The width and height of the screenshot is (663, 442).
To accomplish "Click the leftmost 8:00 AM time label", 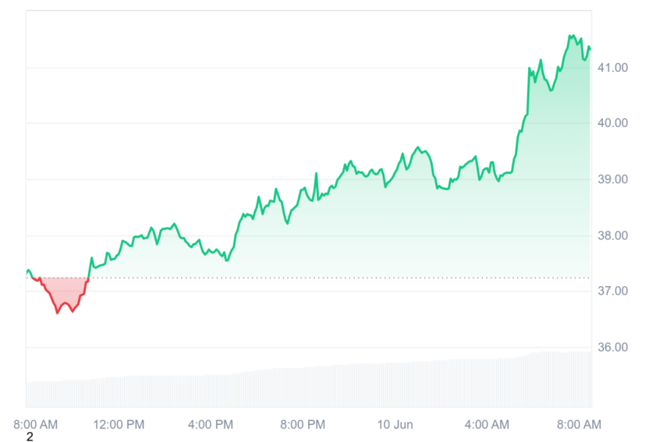I will tap(36, 424).
